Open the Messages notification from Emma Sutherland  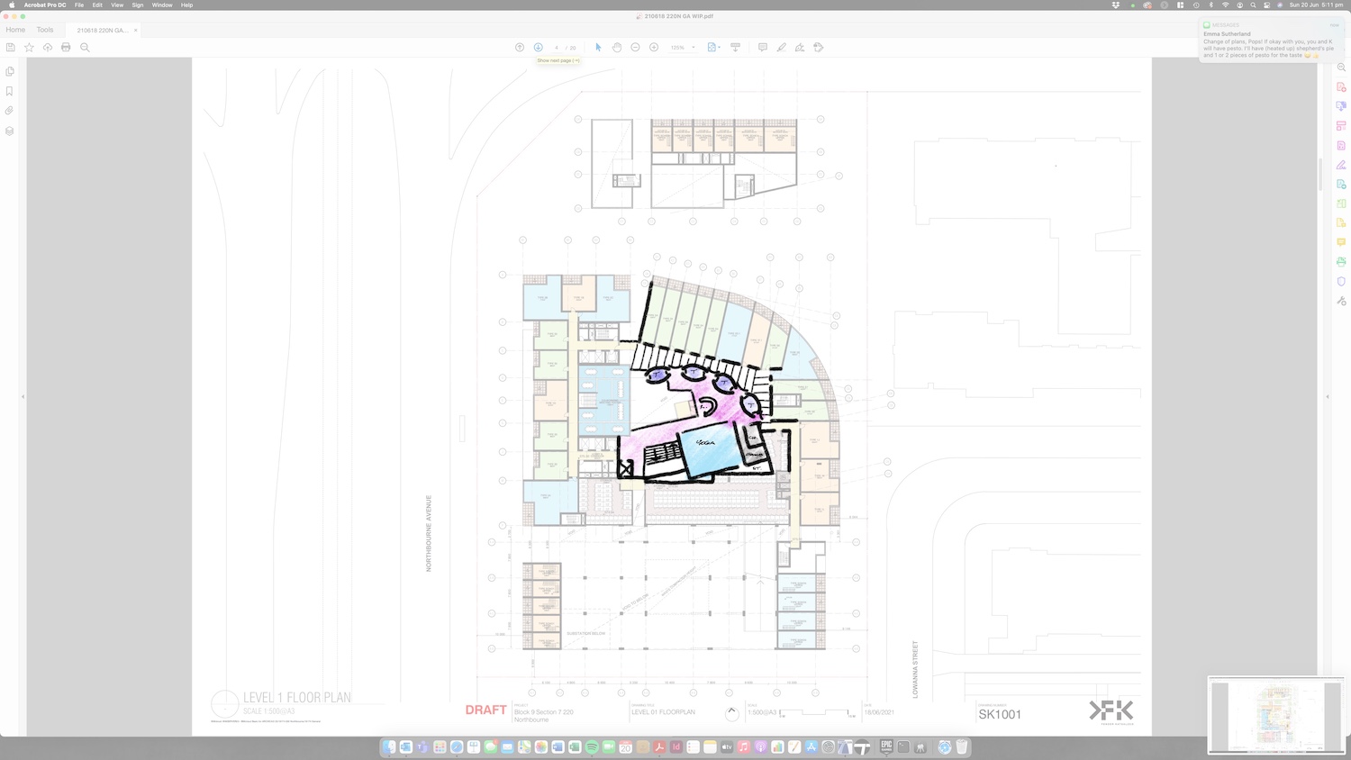pyautogui.click(x=1268, y=41)
